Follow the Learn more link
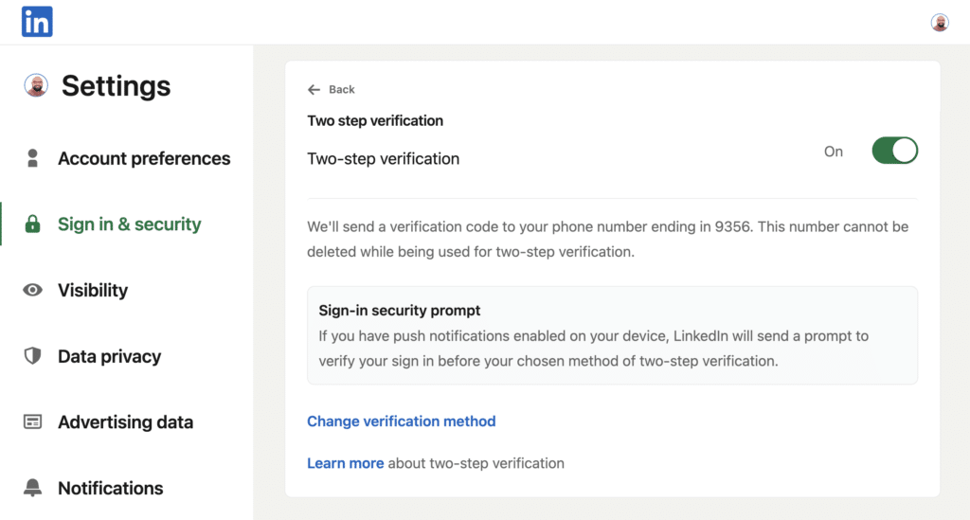This screenshot has width=970, height=520. tap(345, 463)
